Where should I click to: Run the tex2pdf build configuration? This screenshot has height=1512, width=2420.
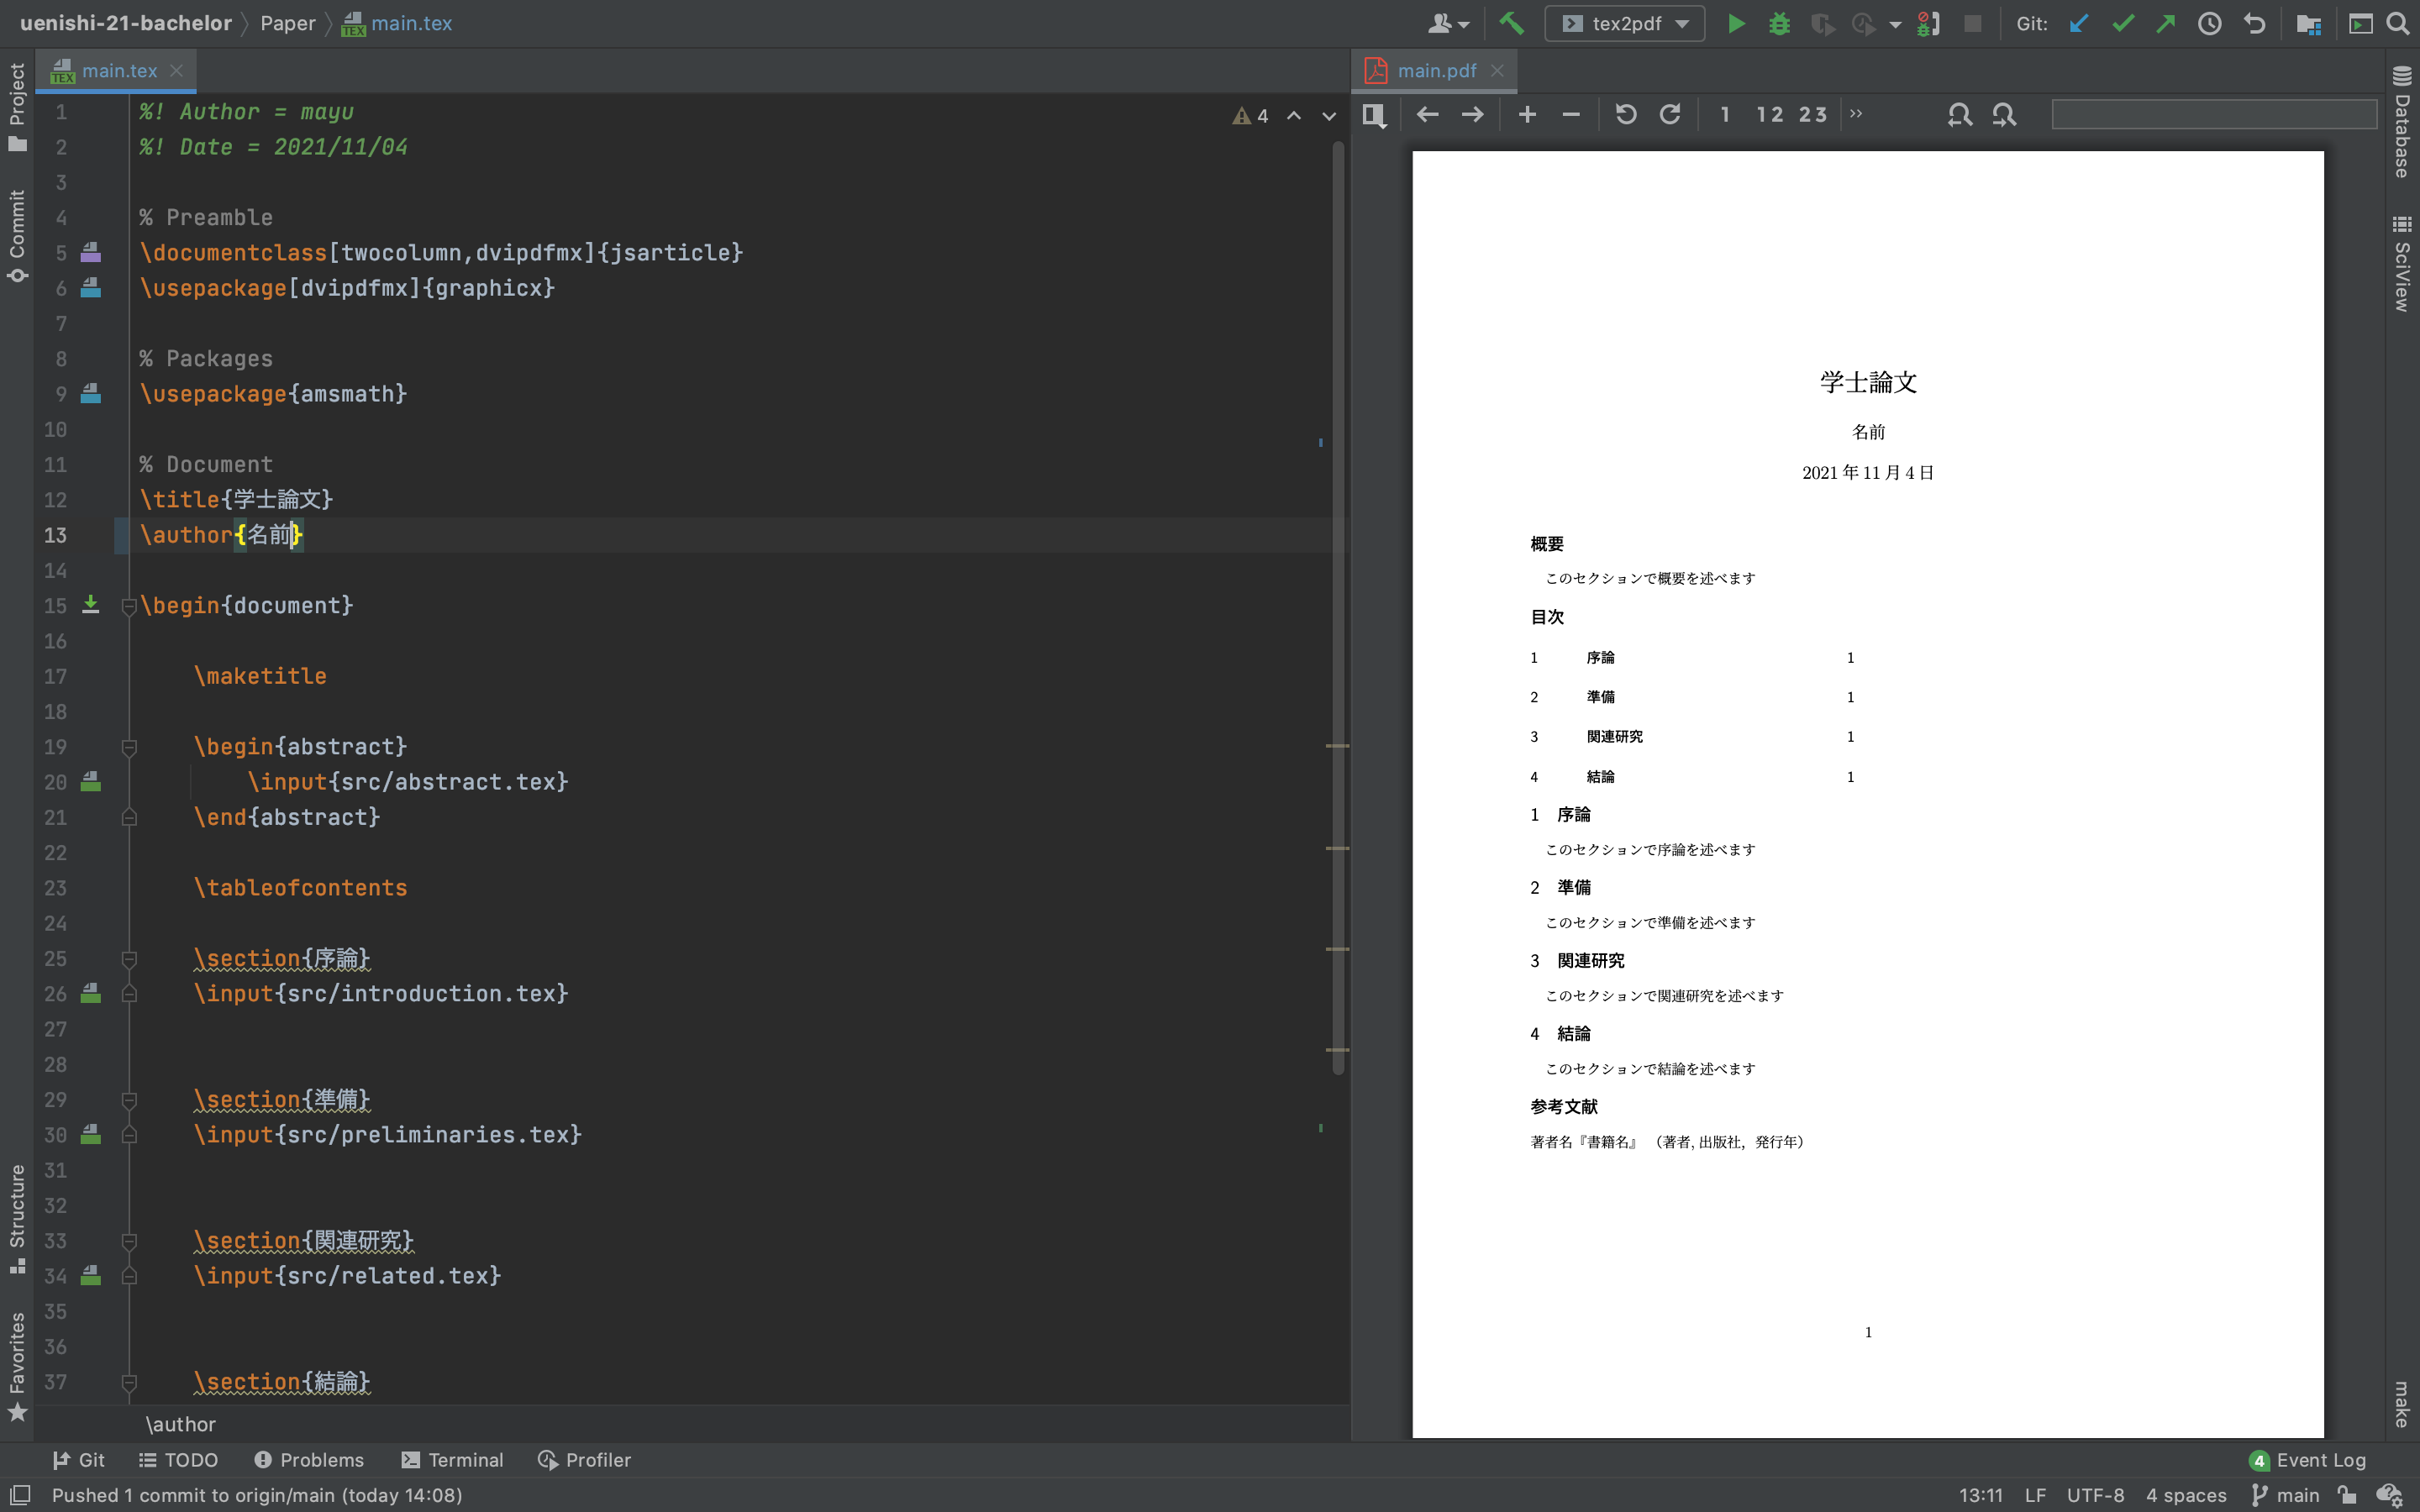point(1735,23)
